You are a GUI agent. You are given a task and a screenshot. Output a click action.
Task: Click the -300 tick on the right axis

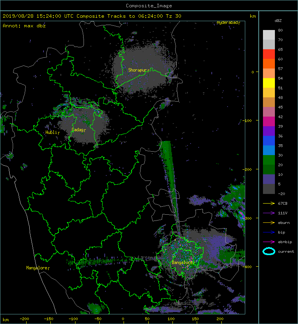247,218
